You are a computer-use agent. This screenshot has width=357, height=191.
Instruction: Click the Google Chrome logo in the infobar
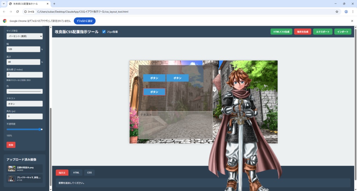[x=5, y=21]
